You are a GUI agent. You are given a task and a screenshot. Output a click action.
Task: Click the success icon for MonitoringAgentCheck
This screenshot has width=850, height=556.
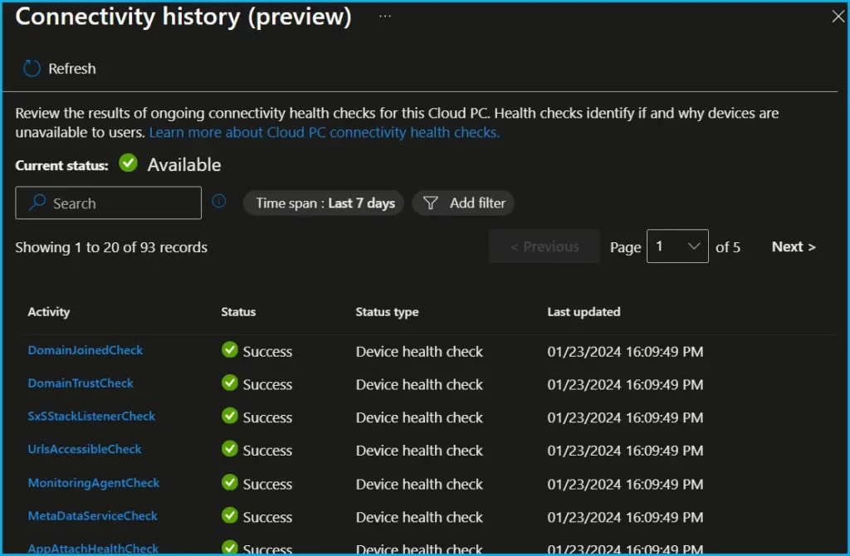pyautogui.click(x=230, y=483)
